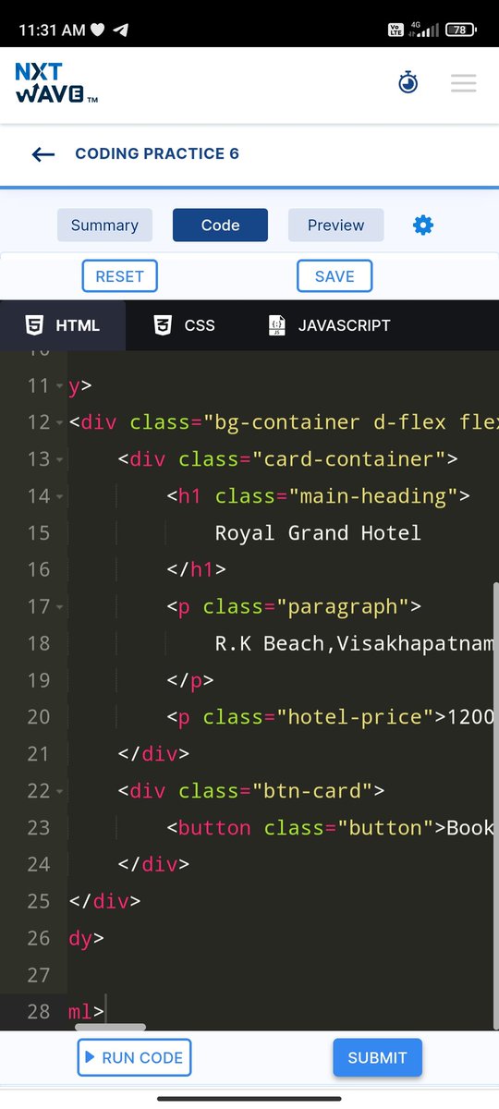This screenshot has height=1109, width=499.
Task: Switch to the Code tab
Action: point(220,225)
